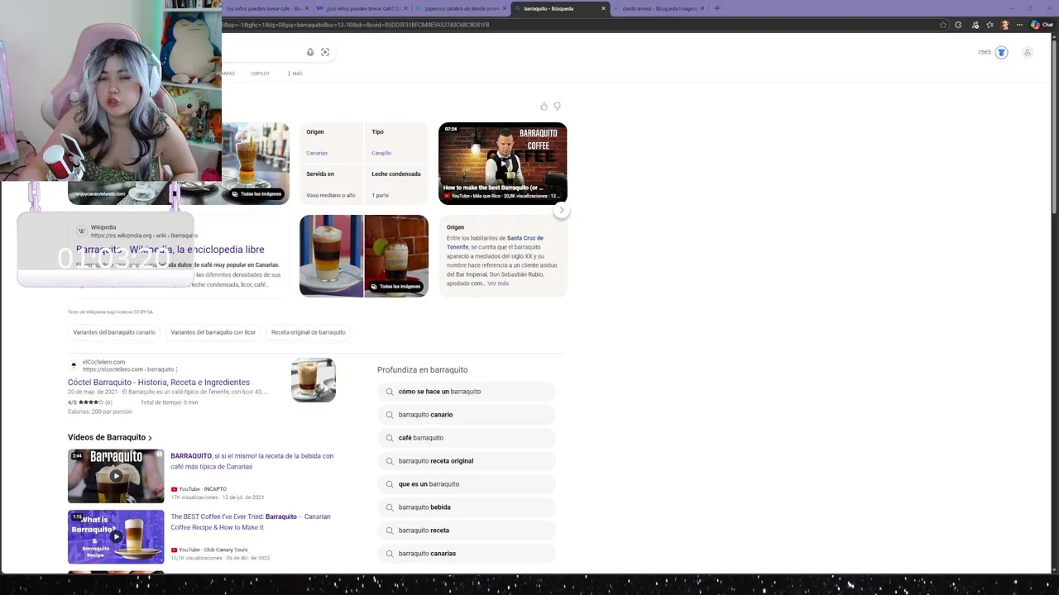Viewport: 1059px width, 595px height.
Task: Open a new browser tab with plus
Action: 716,8
